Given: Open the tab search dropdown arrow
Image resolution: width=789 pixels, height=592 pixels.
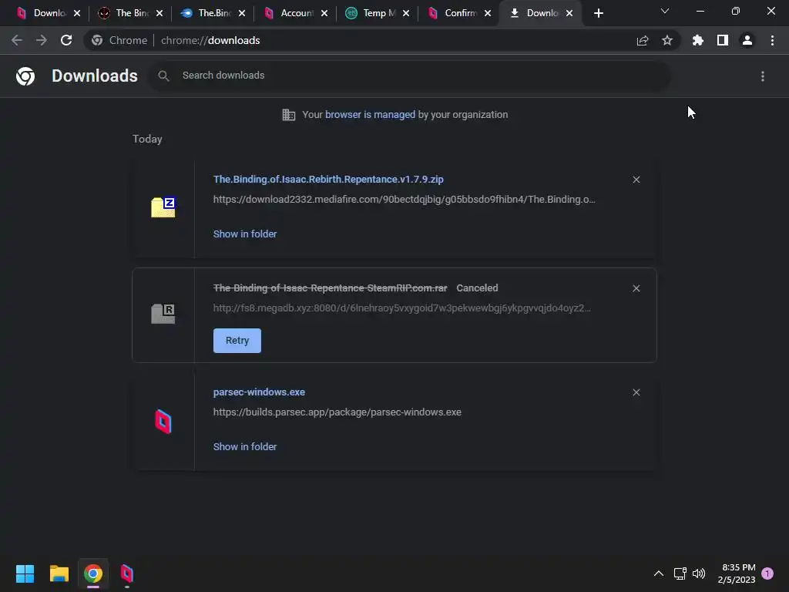Looking at the screenshot, I should point(665,11).
